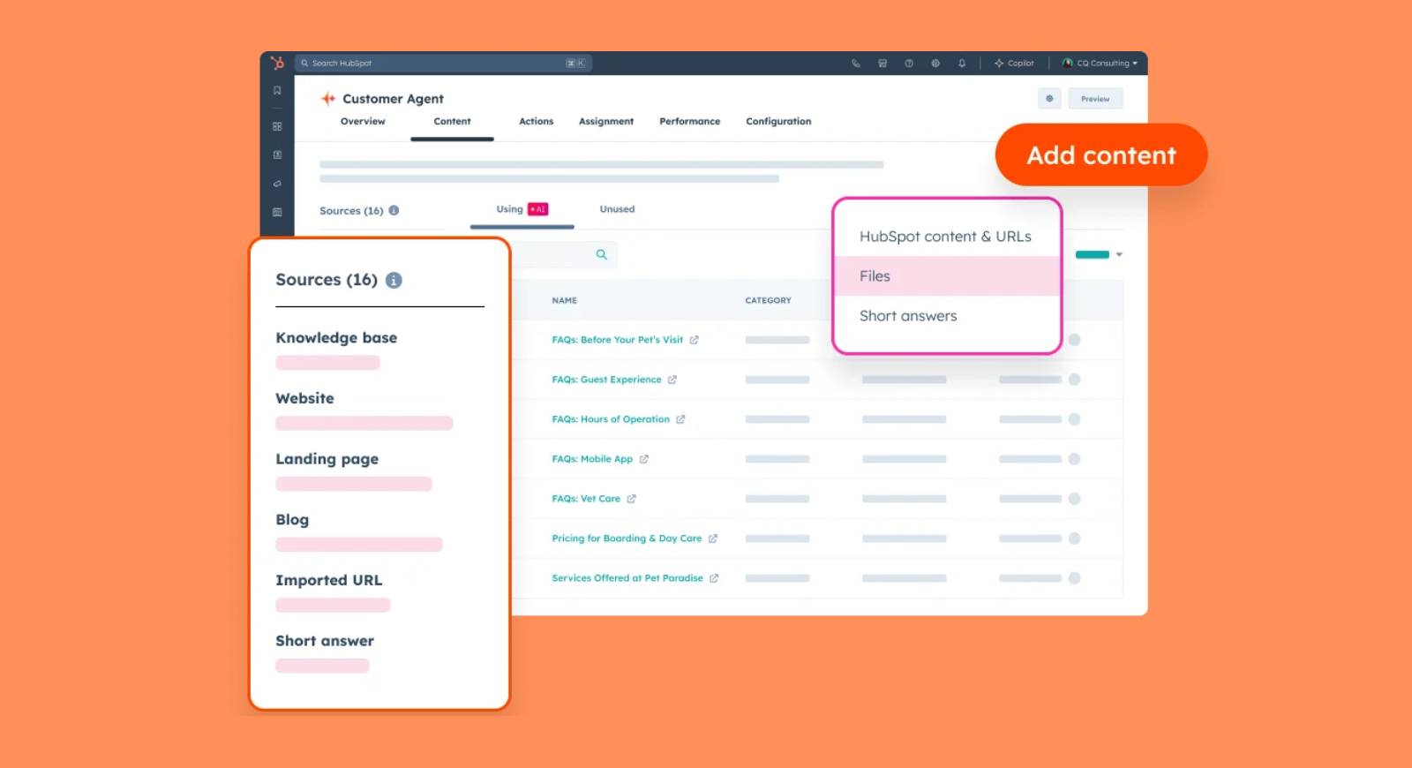Toggle the switch on Pricing for Boarding & Day Care row
1412x768 pixels.
click(1074, 538)
